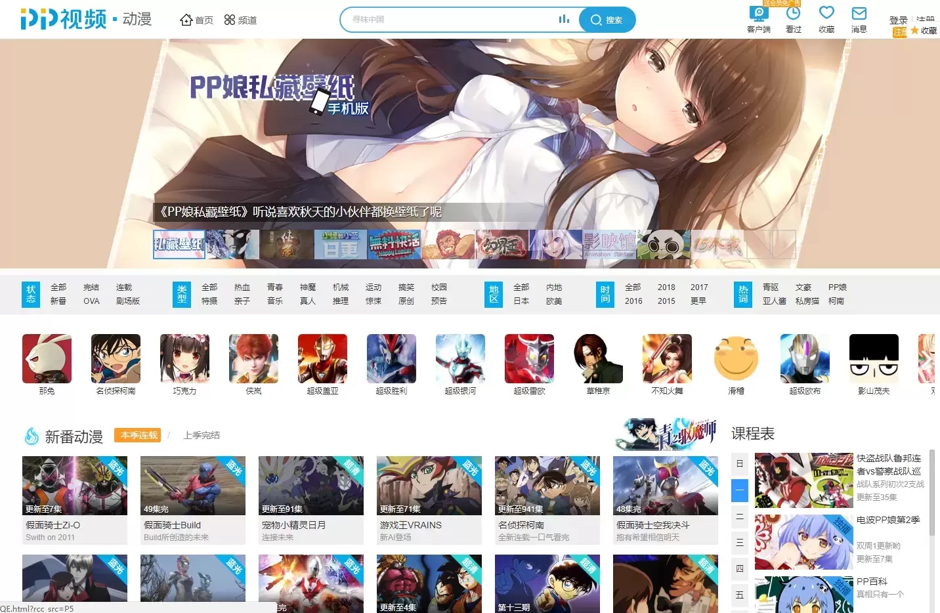Click the 登录 login link

point(899,20)
